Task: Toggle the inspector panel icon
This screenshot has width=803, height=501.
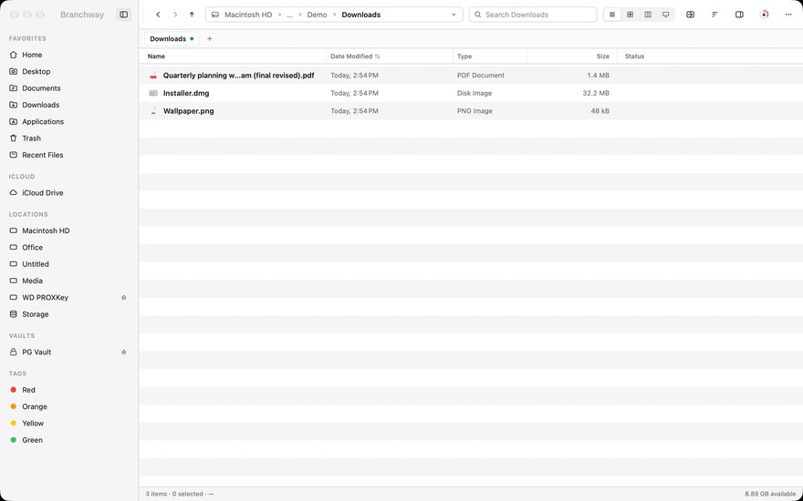Action: tap(739, 15)
